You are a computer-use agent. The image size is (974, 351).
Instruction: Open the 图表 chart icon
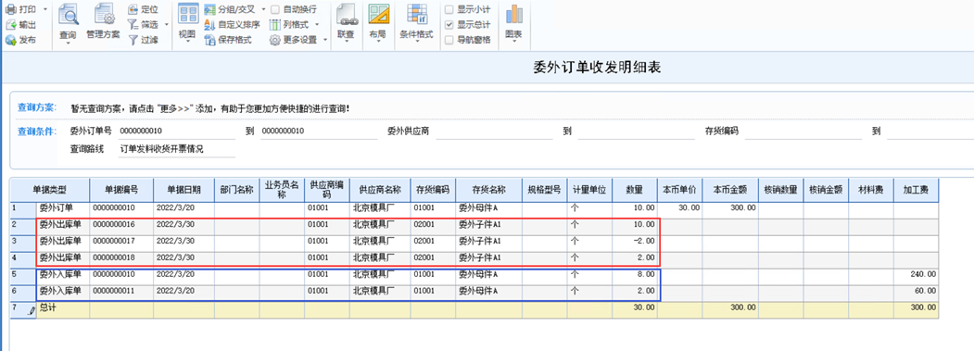point(513,14)
